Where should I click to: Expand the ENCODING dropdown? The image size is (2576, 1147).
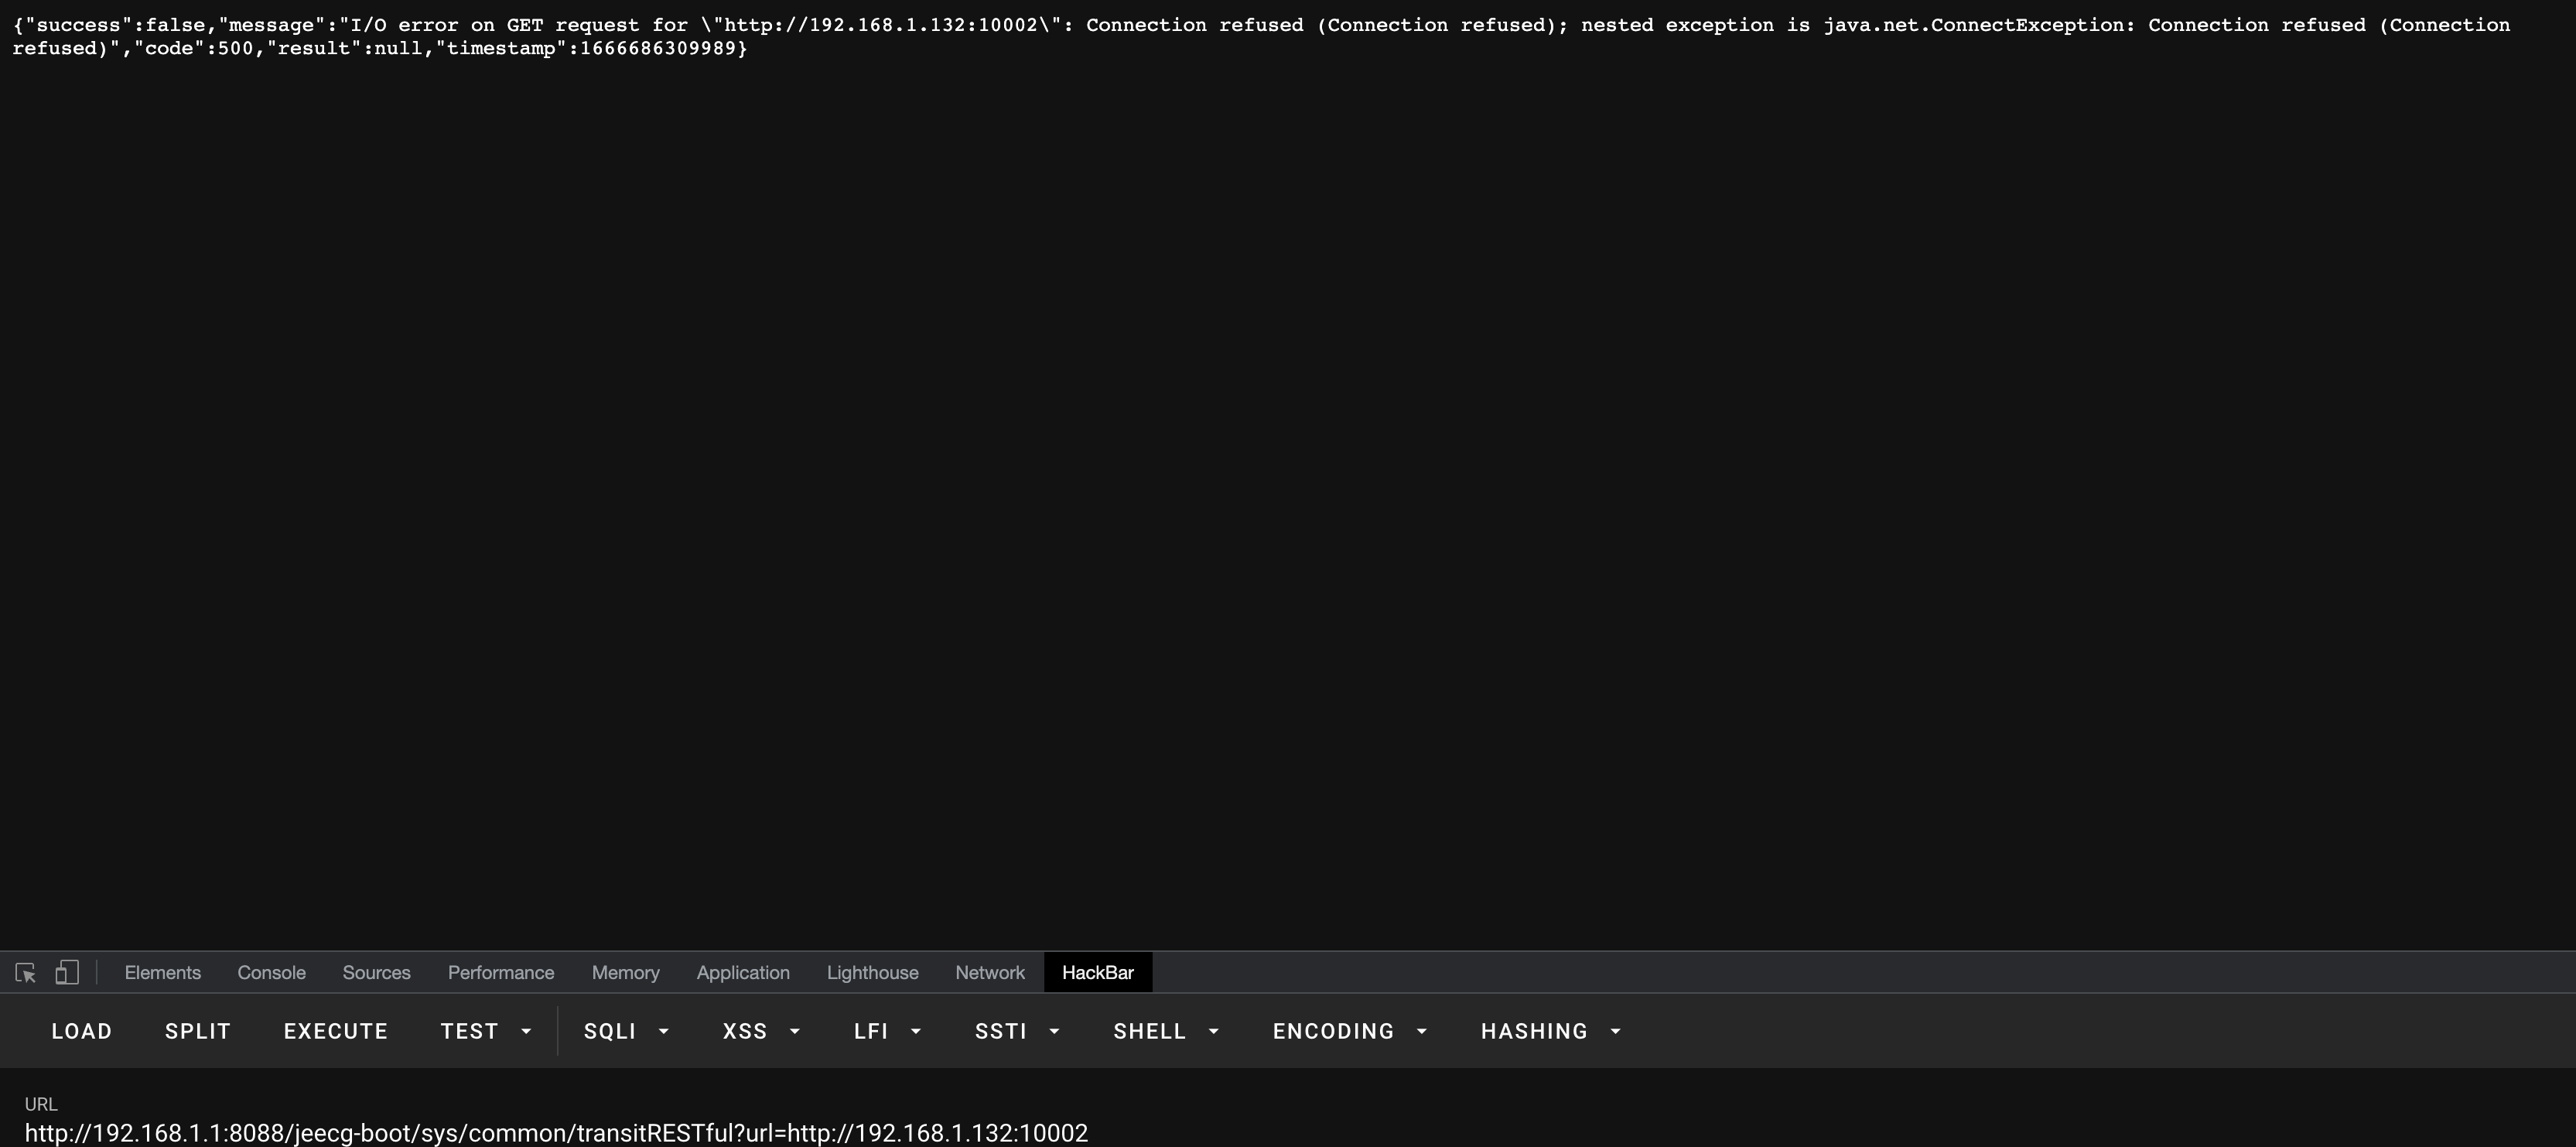(x=1349, y=1031)
